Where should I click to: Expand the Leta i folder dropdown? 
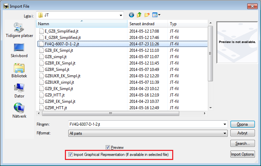[x=121, y=15]
